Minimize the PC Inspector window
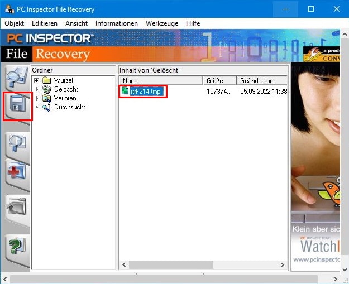This screenshot has height=284, width=349. (286, 9)
